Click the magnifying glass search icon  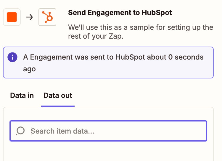click(x=20, y=131)
